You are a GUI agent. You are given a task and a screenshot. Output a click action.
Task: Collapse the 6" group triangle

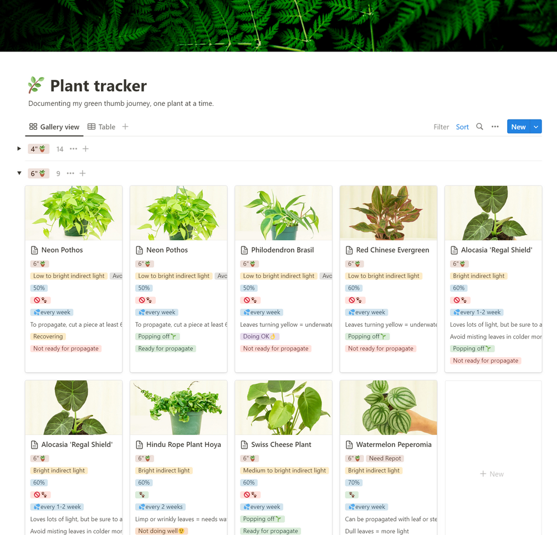click(19, 173)
